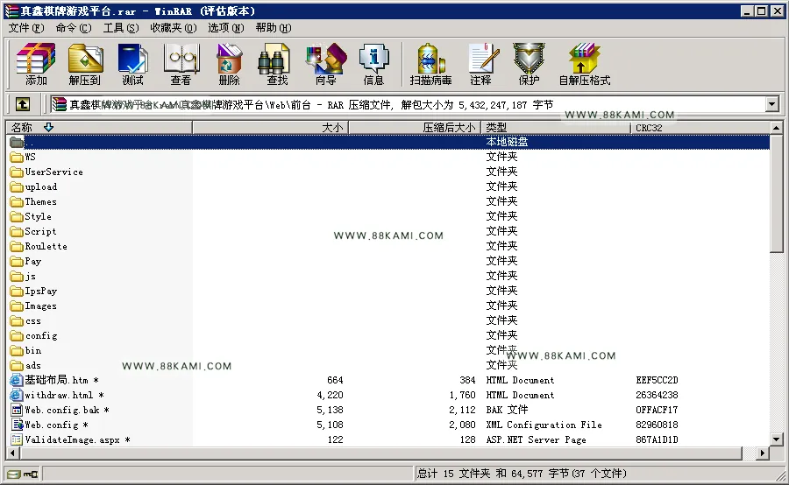Click the 基础布局.htm file icon
Screen dimensions: 789x485
(x=17, y=380)
